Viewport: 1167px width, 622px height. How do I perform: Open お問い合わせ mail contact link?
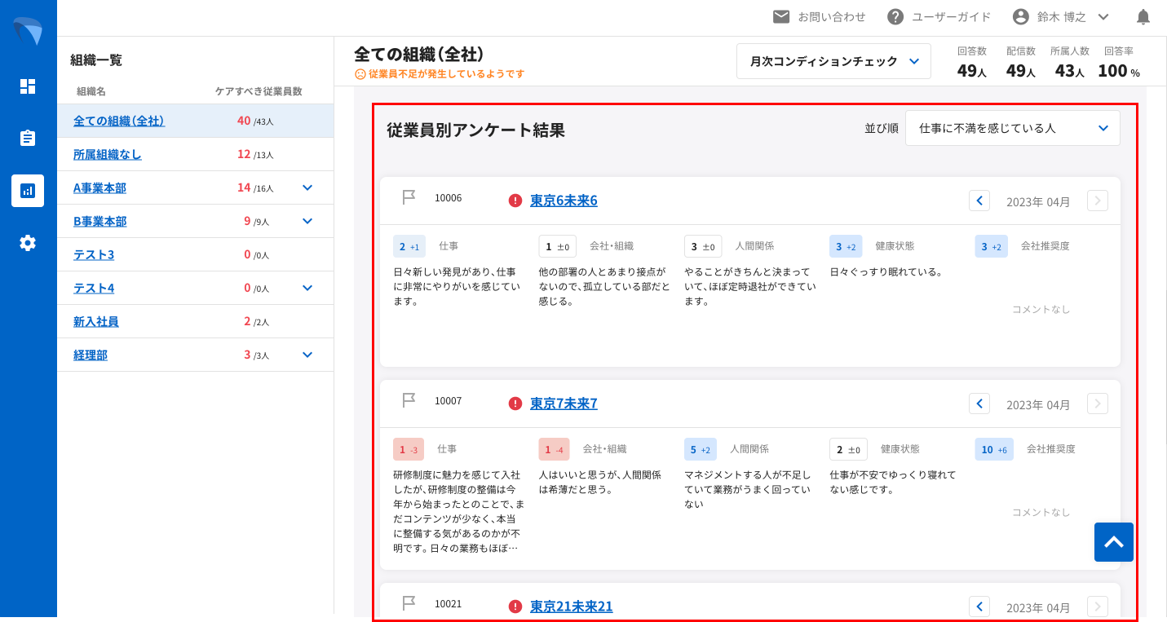819,17
